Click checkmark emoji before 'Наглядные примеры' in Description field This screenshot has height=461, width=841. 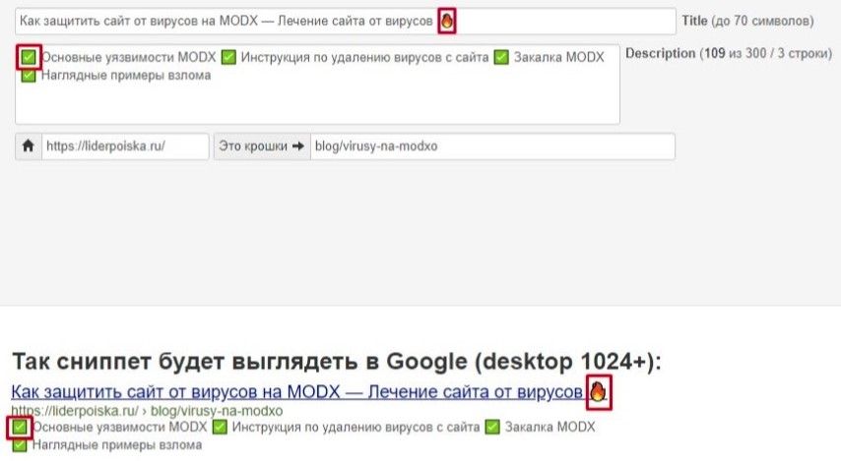point(29,76)
